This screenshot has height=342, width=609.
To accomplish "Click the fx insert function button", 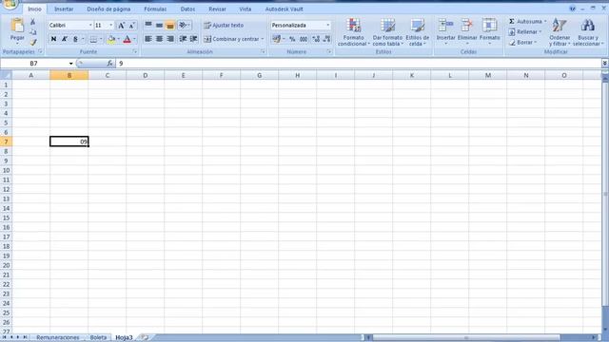I will tap(110, 64).
